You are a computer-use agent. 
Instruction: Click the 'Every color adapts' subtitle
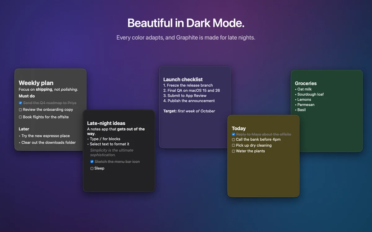(186, 38)
